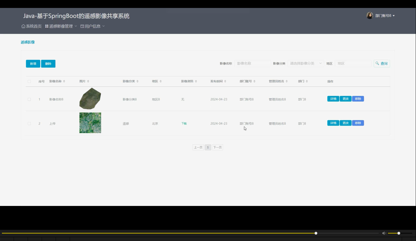Click the 新增 button to add record
Screen dimensions: 416x241
tap(33, 64)
